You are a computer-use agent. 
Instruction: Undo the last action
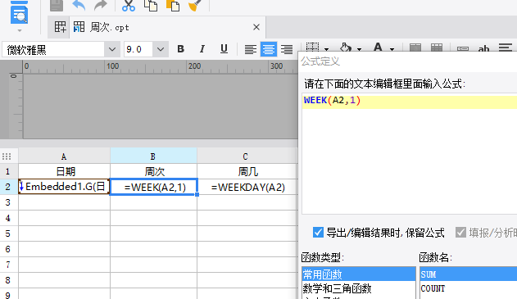79,6
